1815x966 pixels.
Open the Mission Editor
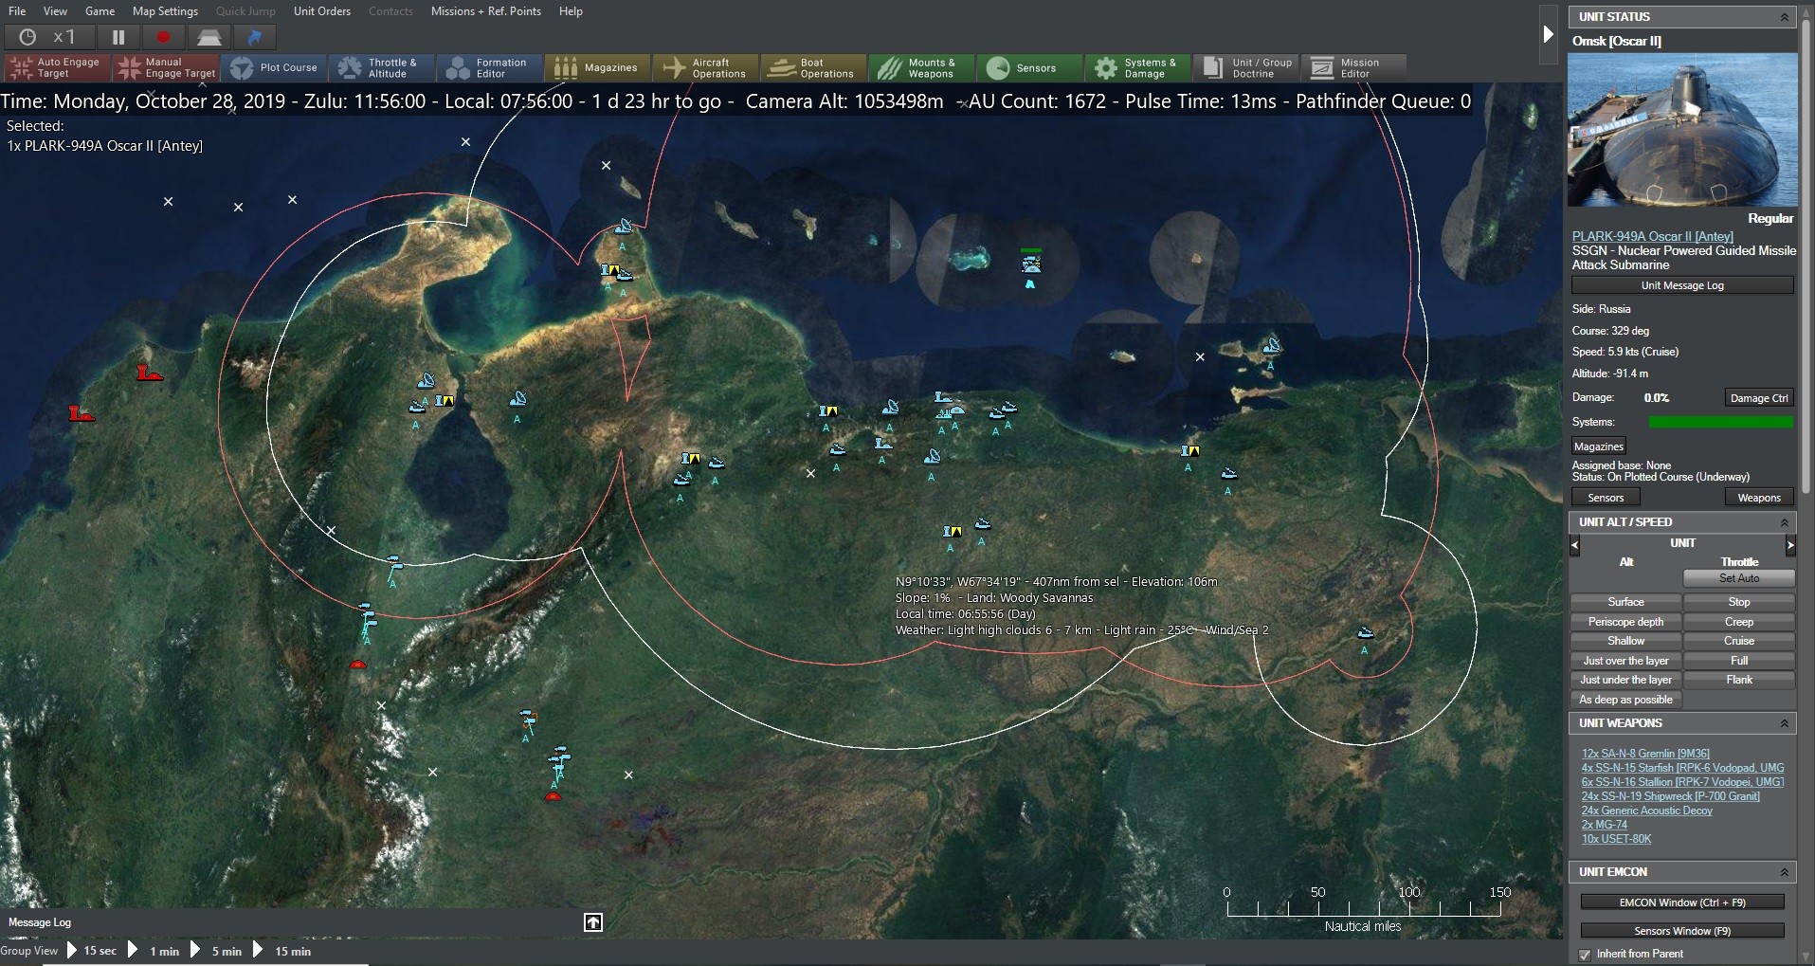[x=1353, y=67]
